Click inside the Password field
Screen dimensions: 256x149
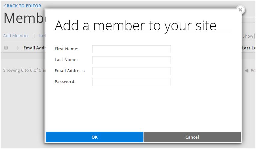pyautogui.click(x=131, y=82)
